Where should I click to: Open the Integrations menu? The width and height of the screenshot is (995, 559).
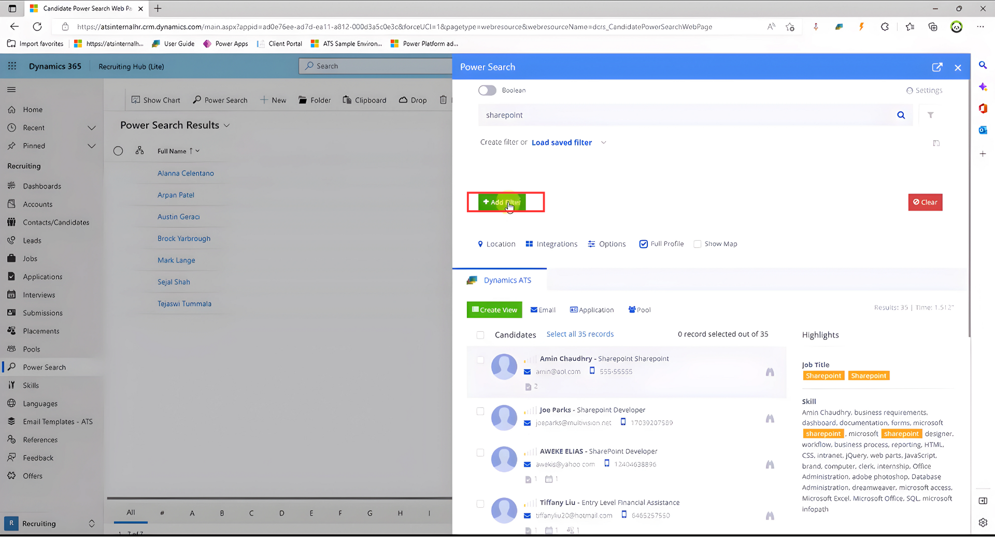[x=551, y=244]
